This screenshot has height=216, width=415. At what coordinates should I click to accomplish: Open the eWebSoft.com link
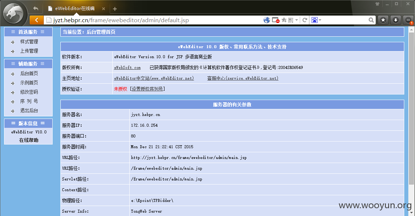127,67
